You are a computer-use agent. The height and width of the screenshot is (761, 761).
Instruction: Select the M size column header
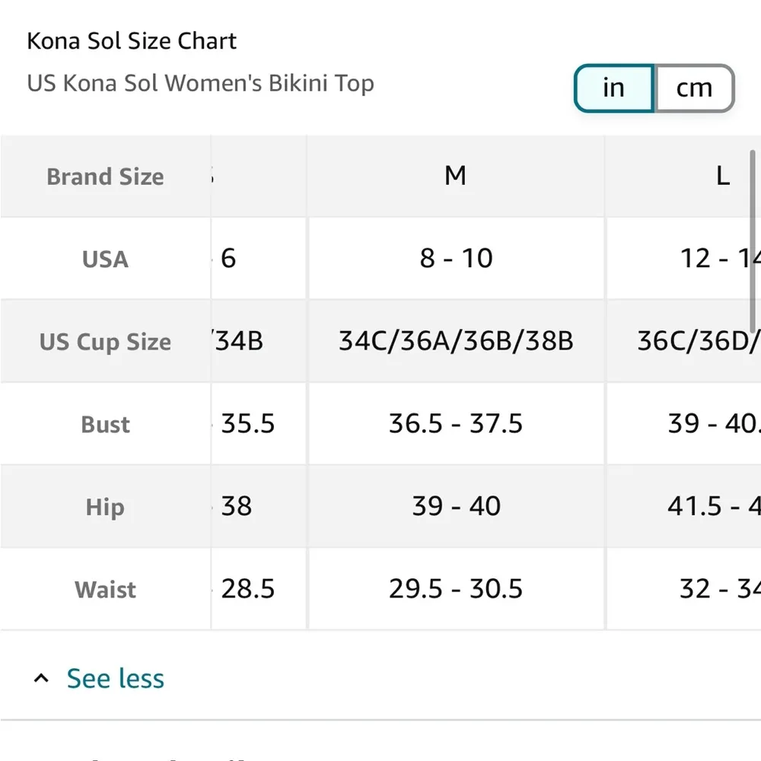coord(455,176)
